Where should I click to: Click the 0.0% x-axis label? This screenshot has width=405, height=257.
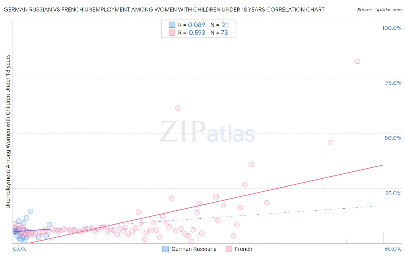20,249
